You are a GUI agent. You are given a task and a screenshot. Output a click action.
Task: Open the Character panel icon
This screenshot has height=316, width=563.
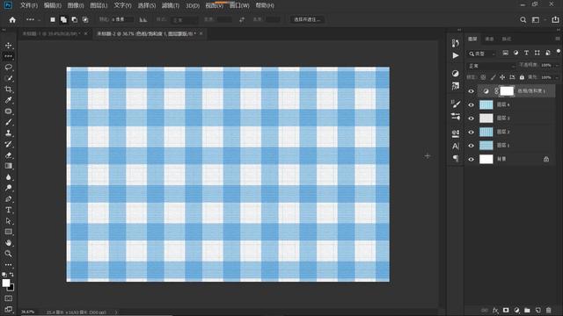pos(456,147)
